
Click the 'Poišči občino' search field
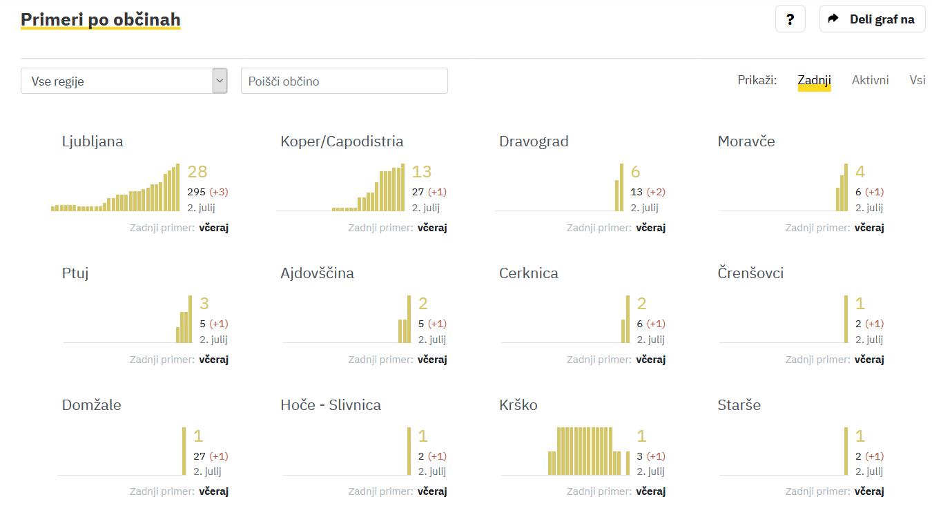344,81
